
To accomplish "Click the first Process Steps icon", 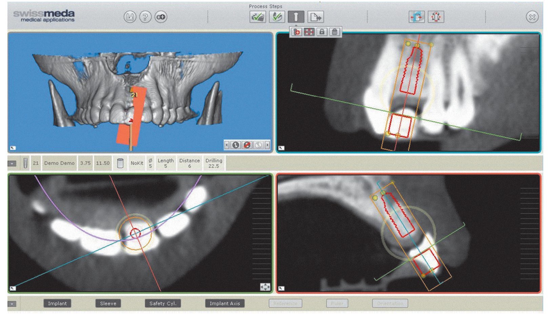I will 258,17.
